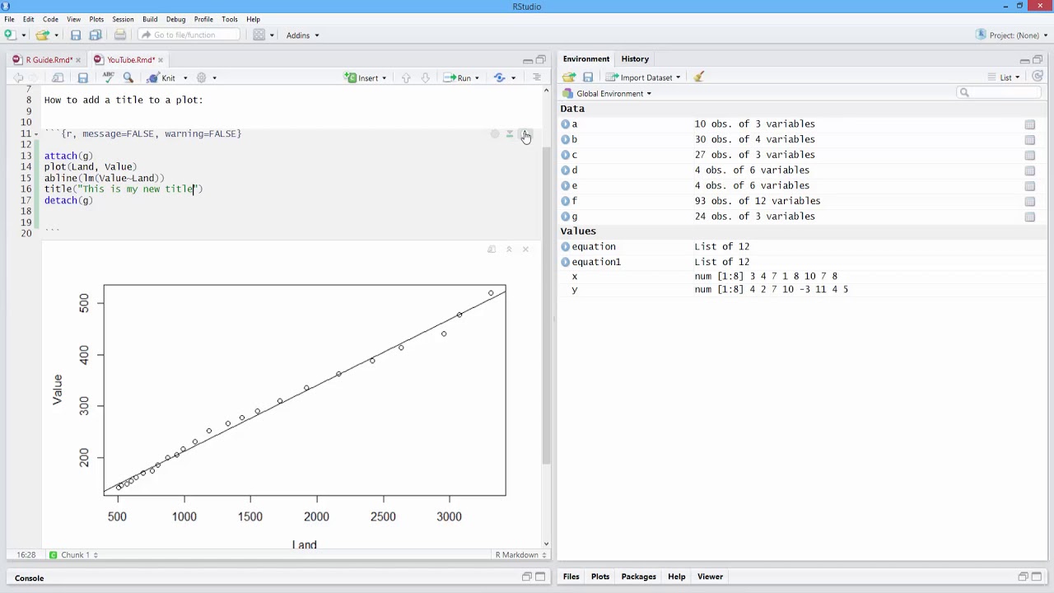Open the Session menu
This screenshot has height=593, width=1054.
(123, 19)
